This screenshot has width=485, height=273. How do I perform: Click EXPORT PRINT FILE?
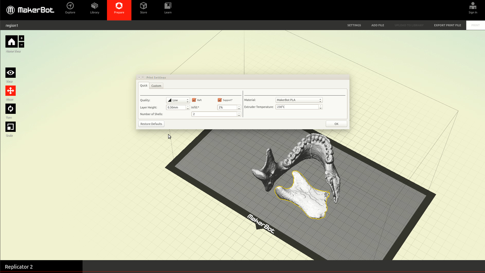(x=447, y=26)
